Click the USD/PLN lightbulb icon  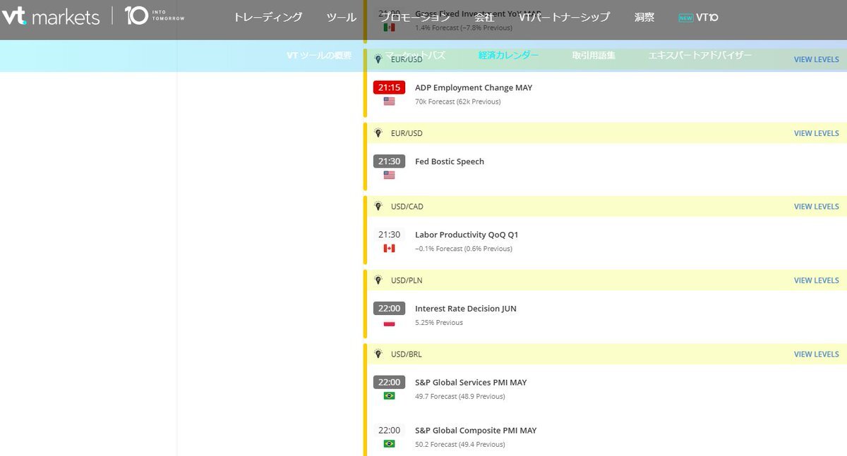tap(378, 280)
